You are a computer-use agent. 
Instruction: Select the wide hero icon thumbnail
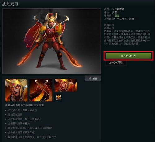tap(66, 85)
